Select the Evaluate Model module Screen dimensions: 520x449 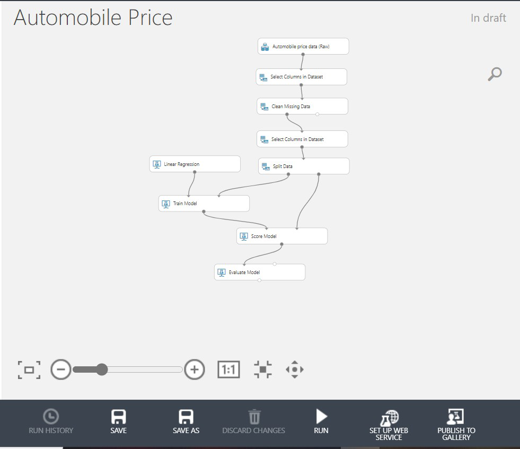(x=259, y=272)
